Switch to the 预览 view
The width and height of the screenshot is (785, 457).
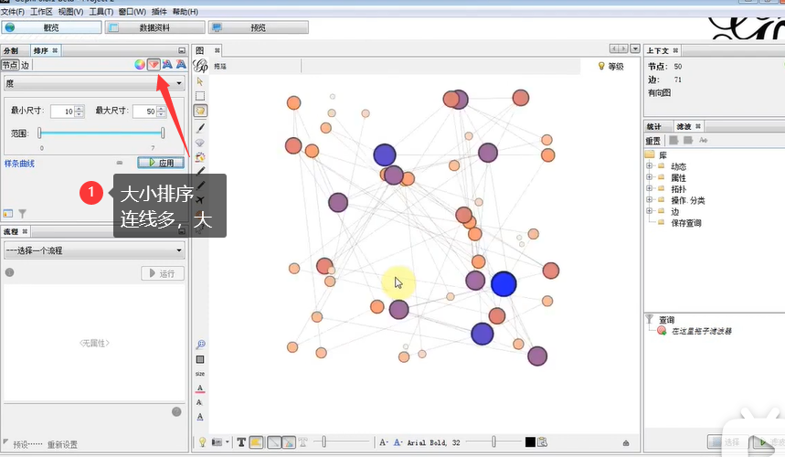point(259,27)
